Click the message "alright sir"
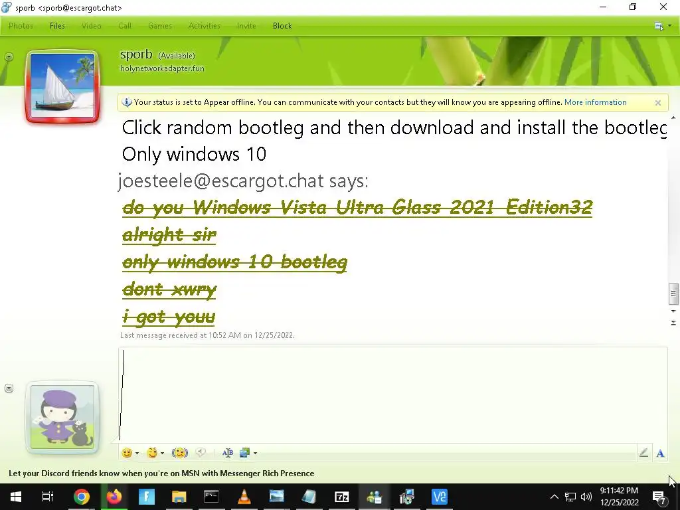 coord(169,234)
